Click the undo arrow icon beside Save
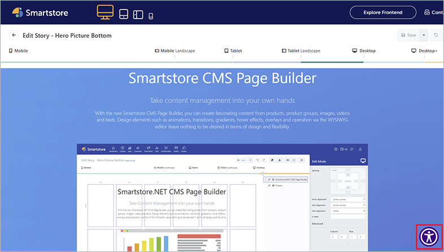This screenshot has width=444, height=252. [x=436, y=36]
